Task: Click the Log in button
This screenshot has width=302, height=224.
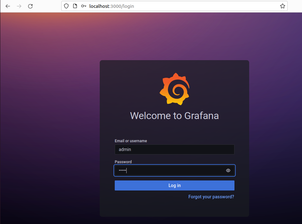Action: (x=174, y=185)
